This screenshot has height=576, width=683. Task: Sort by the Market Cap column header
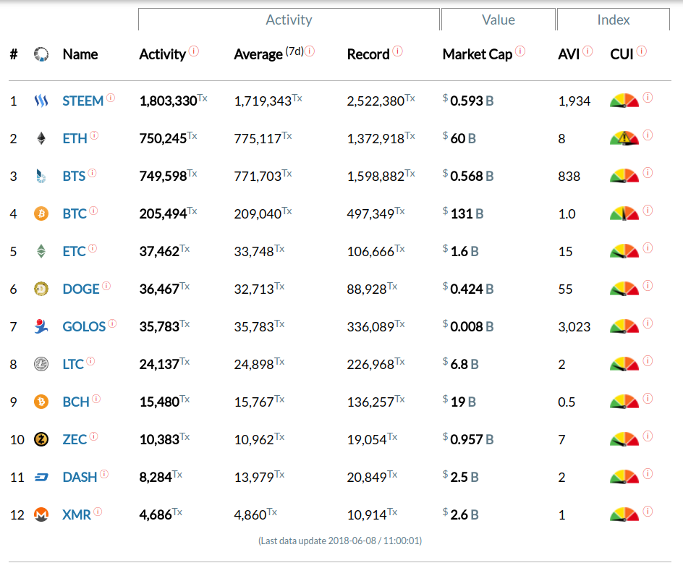(x=478, y=54)
